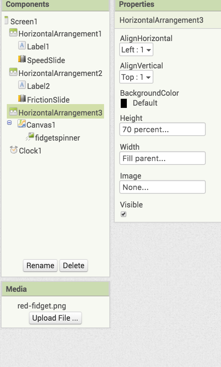Click the Components panel header
Viewport: 221px width, 367px height.
pyautogui.click(x=55, y=5)
